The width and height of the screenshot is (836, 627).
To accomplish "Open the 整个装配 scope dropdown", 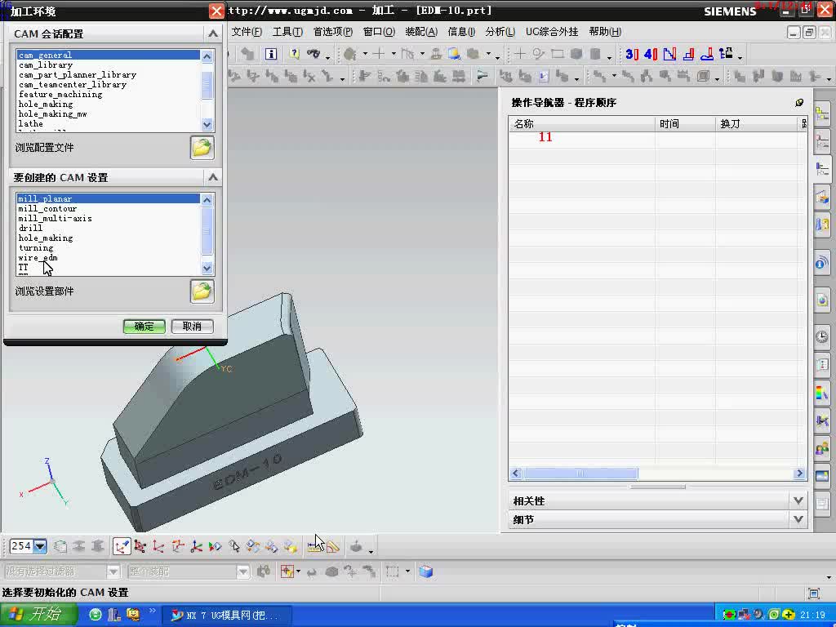I will coord(243,571).
